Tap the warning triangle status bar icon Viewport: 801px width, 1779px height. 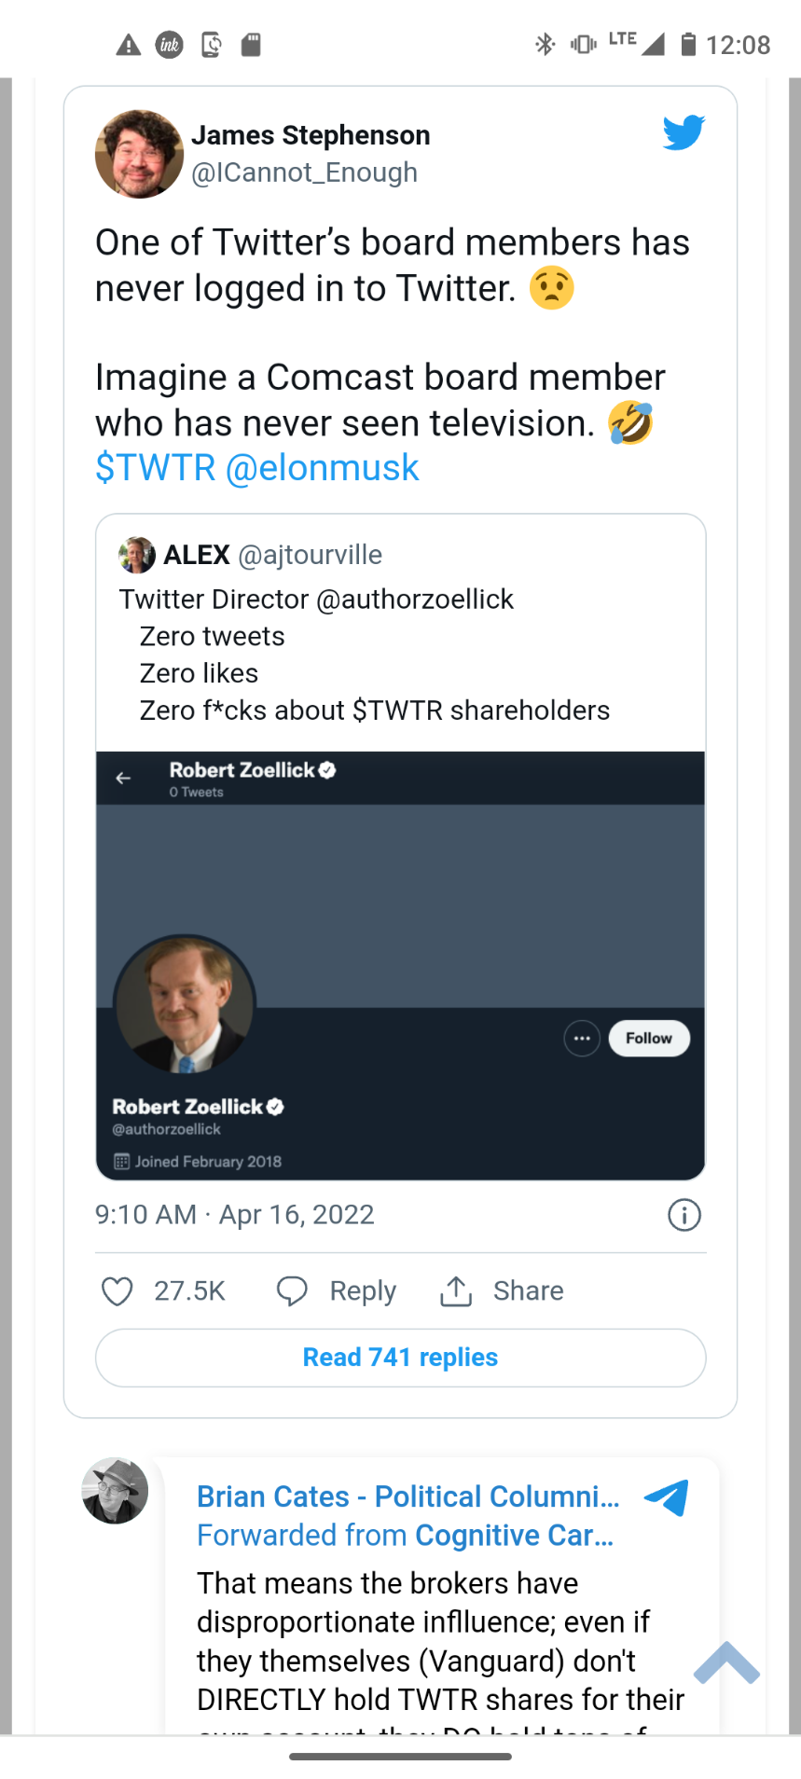click(x=128, y=45)
